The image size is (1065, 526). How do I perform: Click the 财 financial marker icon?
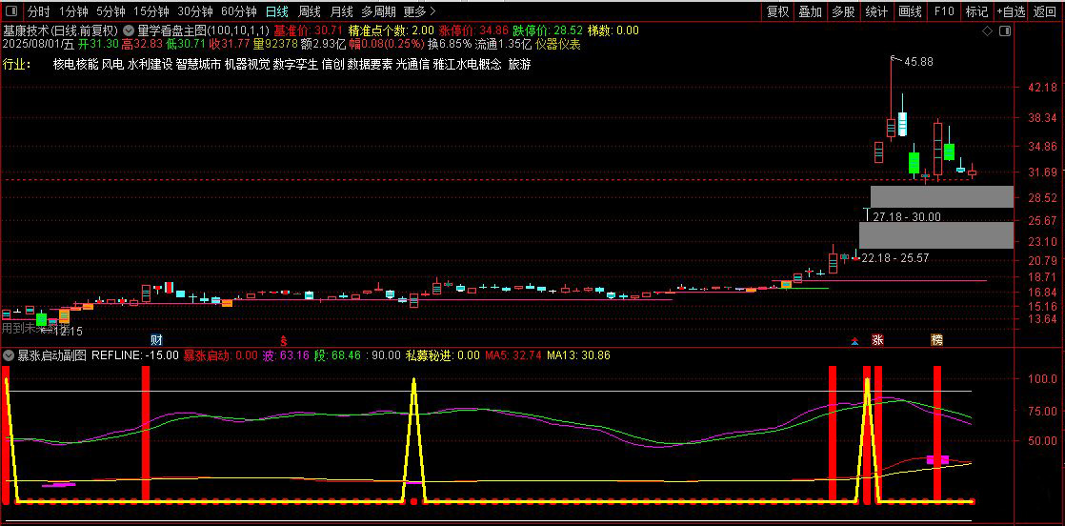point(157,339)
